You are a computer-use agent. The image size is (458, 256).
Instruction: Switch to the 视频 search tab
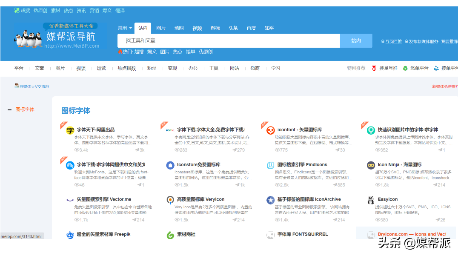197,28
